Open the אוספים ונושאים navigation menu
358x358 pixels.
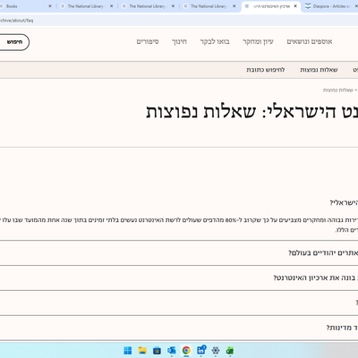coord(310,42)
